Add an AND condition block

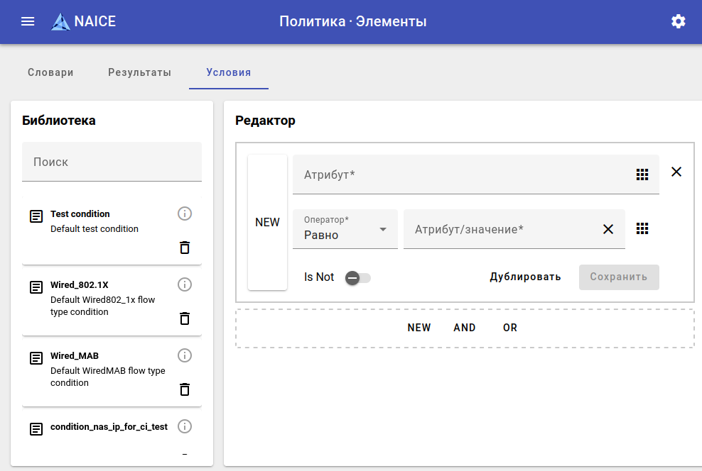click(x=465, y=328)
